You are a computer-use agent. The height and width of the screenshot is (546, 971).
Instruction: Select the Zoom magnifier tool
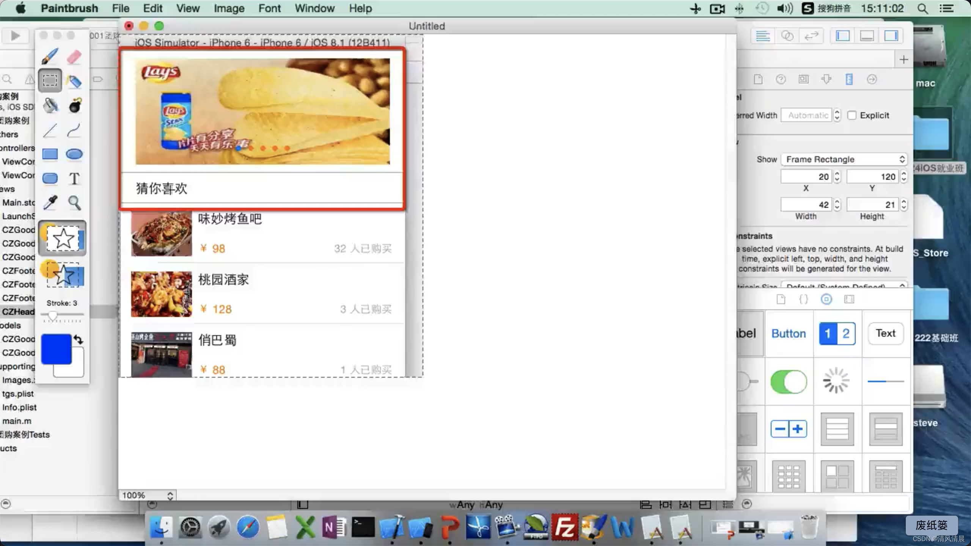[x=74, y=202]
